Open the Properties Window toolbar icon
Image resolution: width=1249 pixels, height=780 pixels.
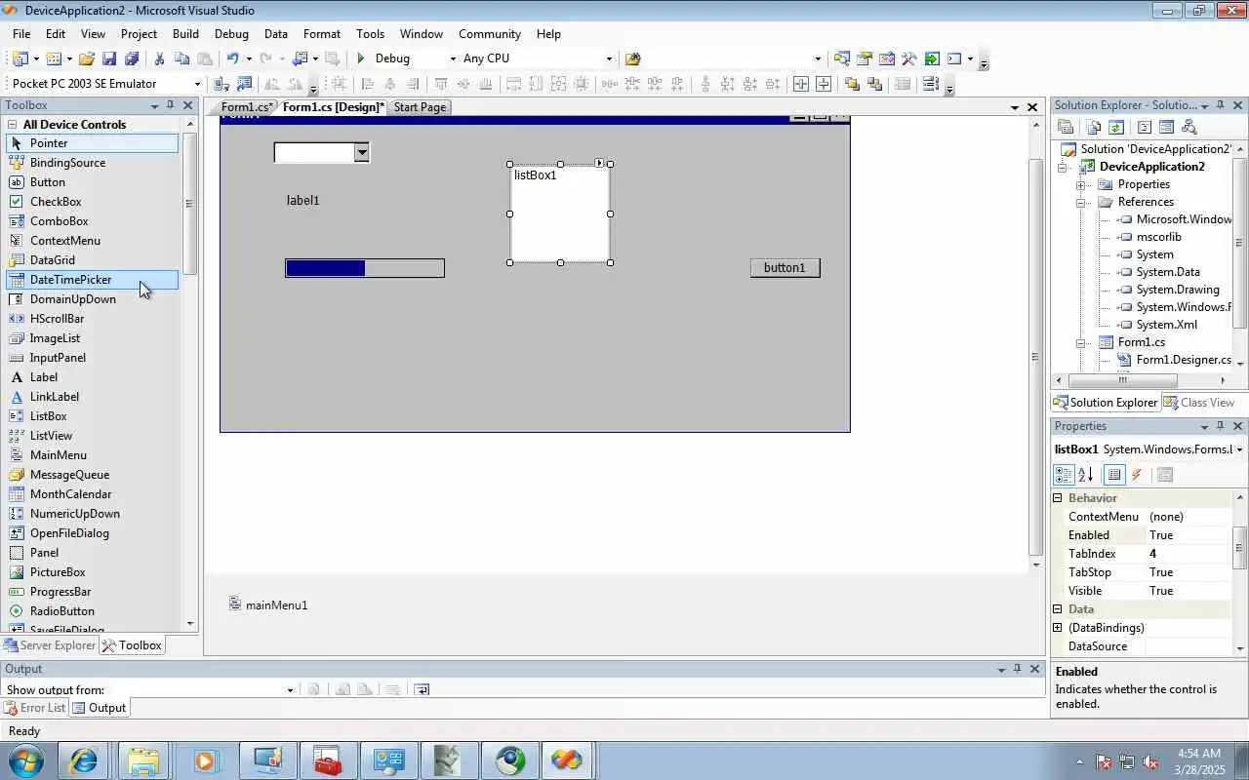[x=865, y=58]
